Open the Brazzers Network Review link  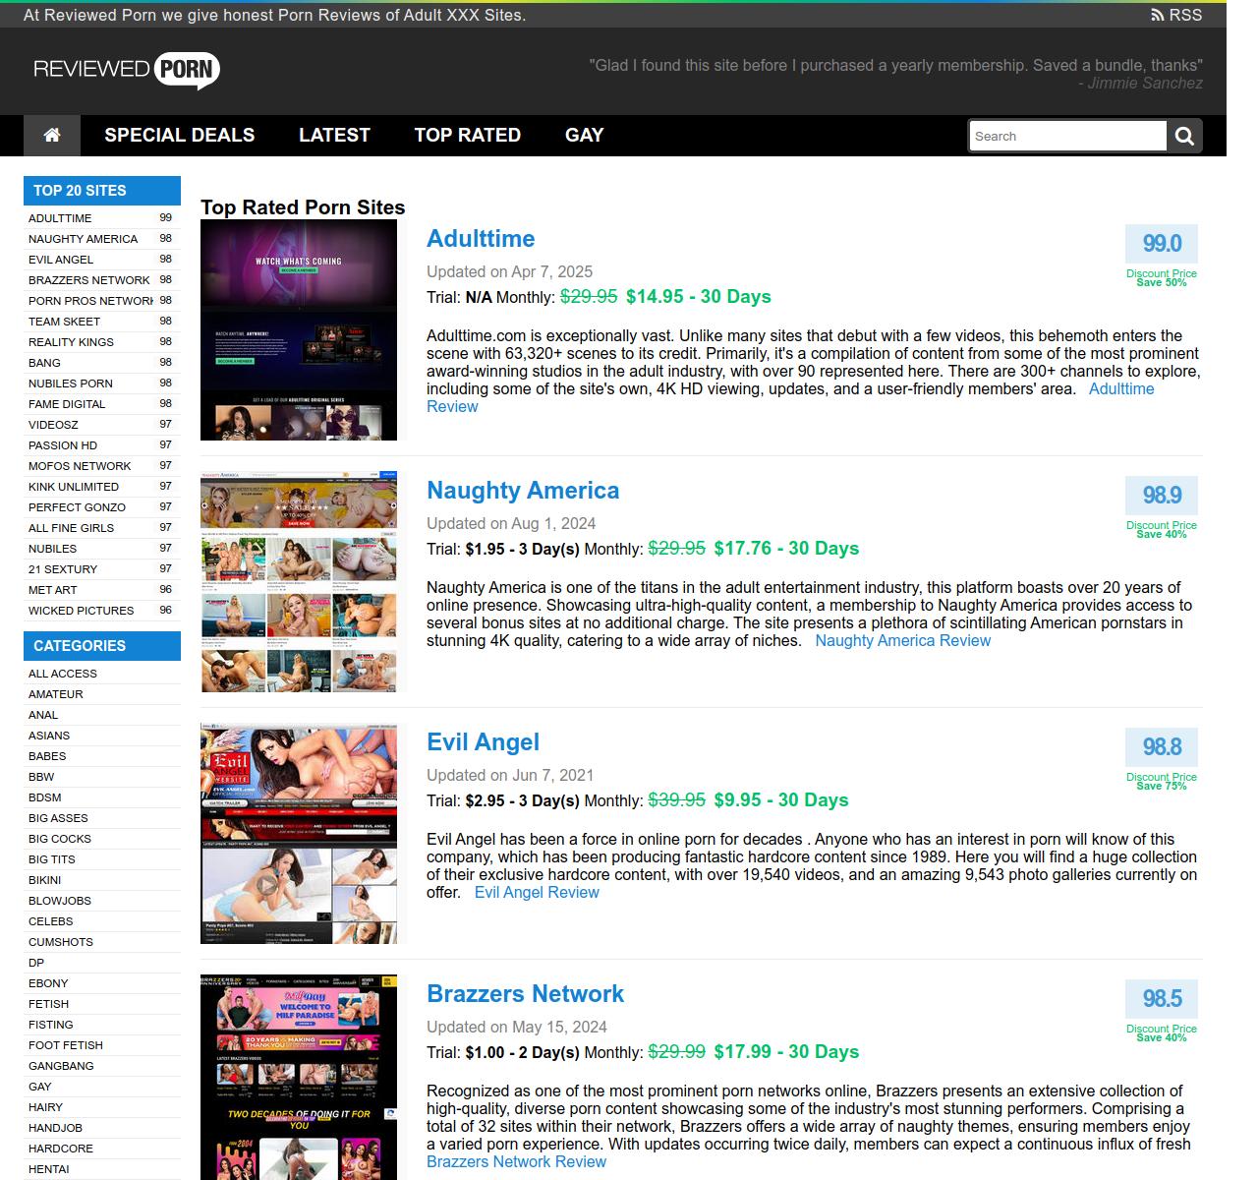[x=516, y=1162]
